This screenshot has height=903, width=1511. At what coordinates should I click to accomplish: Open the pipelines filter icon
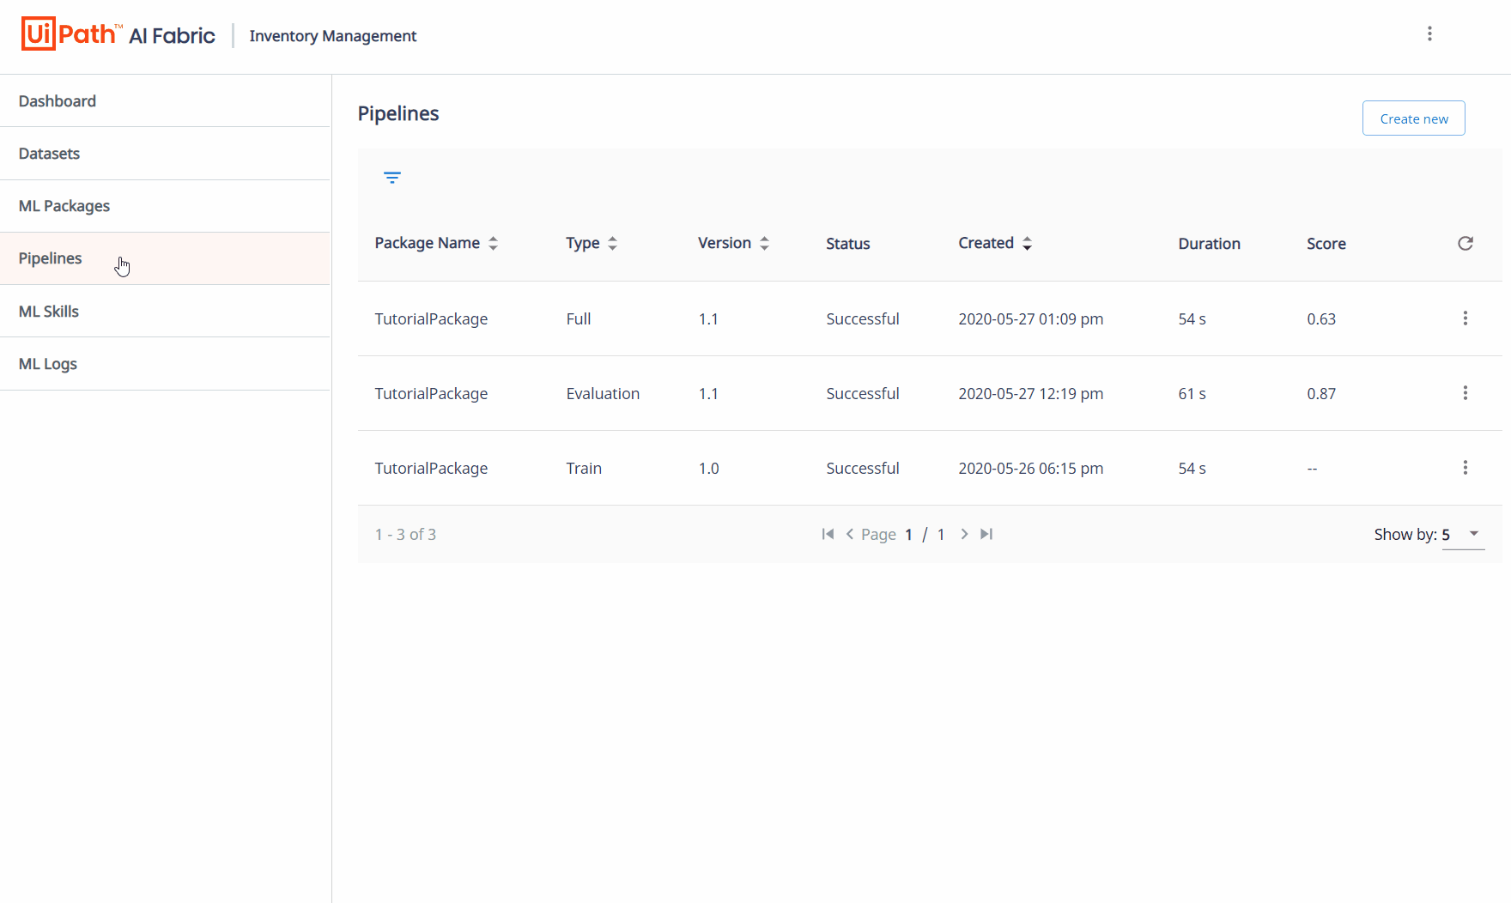[392, 178]
